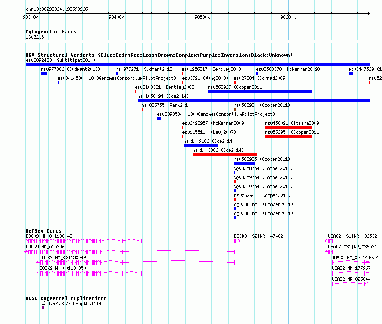
Task: Open the nsv562927 (Cooper2011) label
Action: pos(236,87)
